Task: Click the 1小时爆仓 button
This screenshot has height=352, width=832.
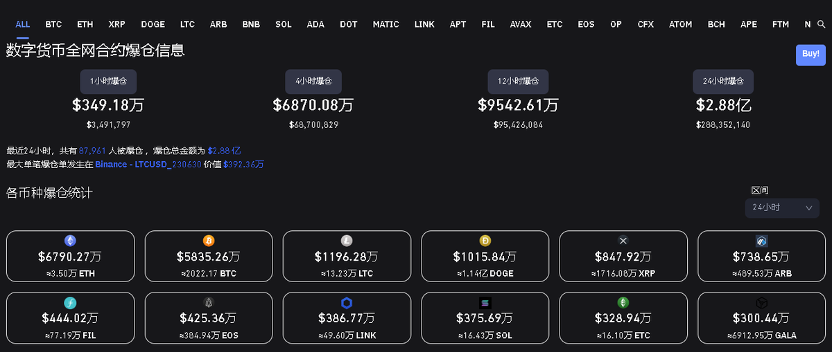Action: [x=109, y=81]
